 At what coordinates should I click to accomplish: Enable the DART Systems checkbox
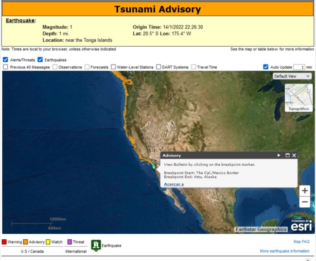click(x=158, y=67)
